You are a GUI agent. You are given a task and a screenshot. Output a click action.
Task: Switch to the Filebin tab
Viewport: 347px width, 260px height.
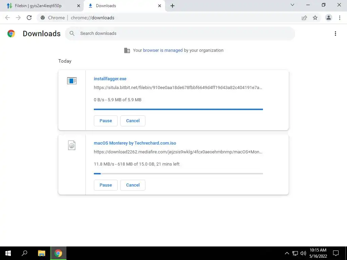[42, 6]
